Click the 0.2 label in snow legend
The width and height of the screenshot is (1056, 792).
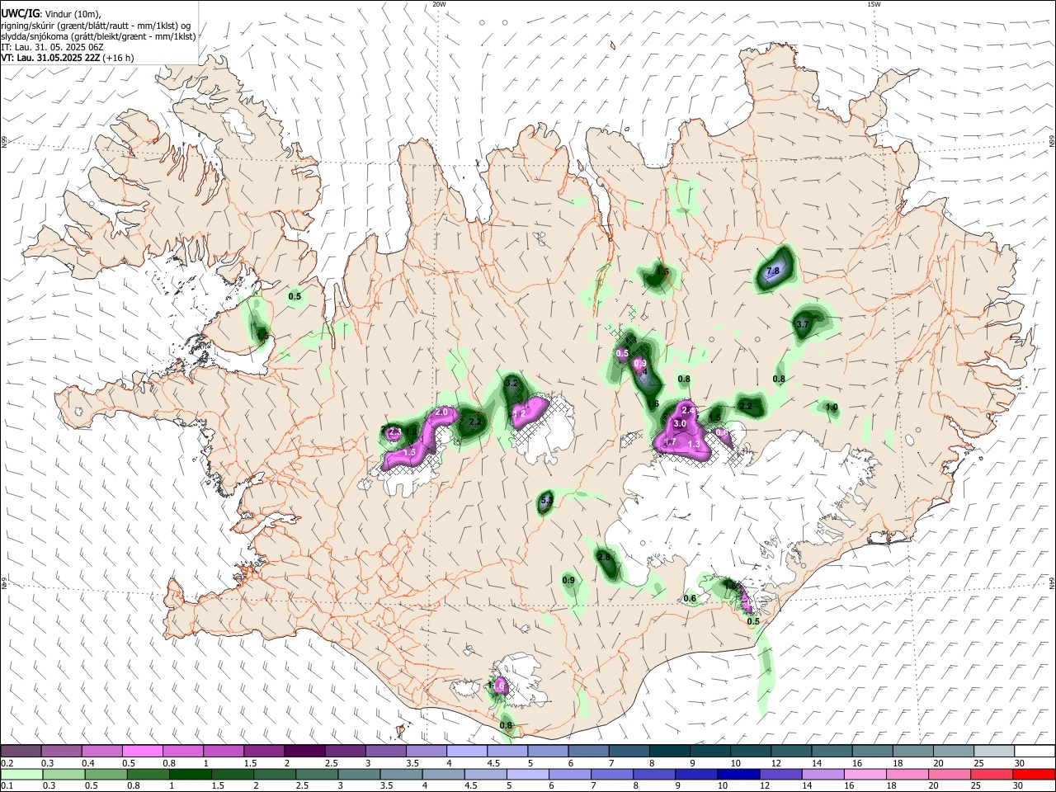7,763
